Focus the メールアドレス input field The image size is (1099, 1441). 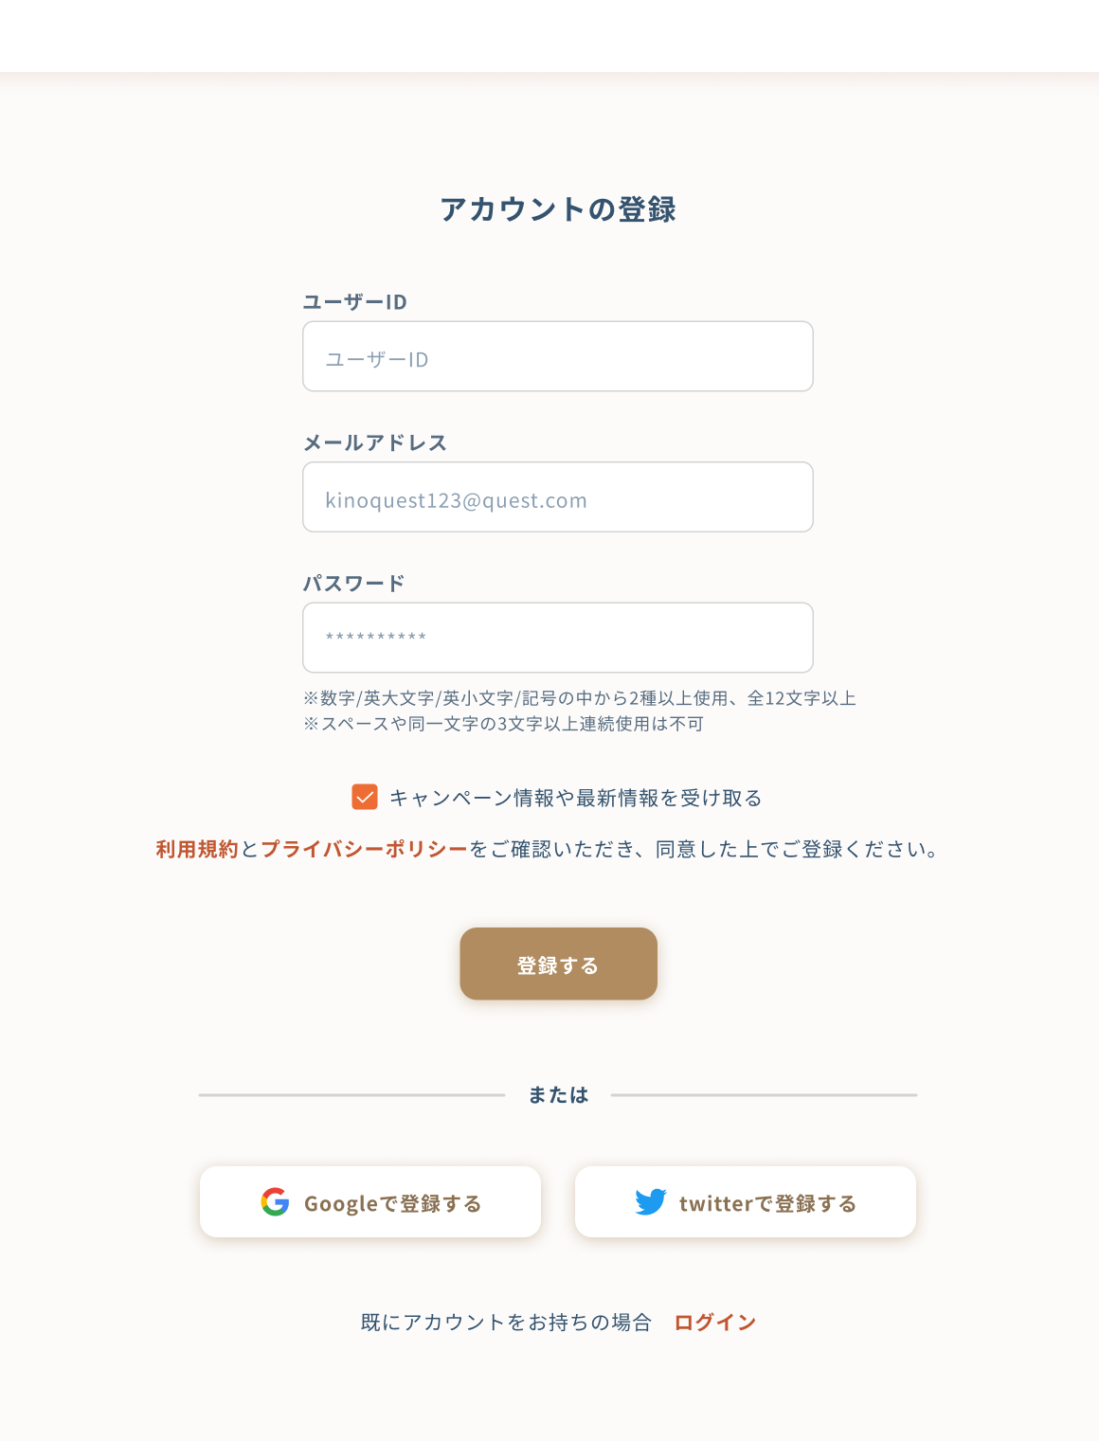point(558,497)
